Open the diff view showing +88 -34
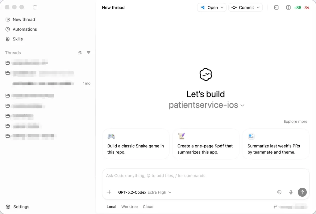 click(298, 7)
